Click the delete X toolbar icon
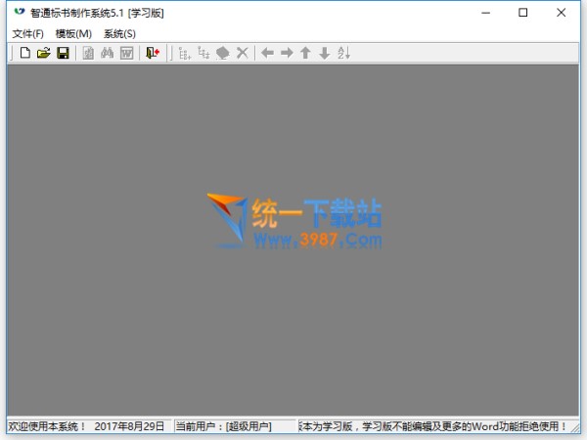 pos(243,53)
